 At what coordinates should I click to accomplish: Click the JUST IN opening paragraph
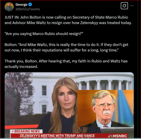click(x=68, y=20)
